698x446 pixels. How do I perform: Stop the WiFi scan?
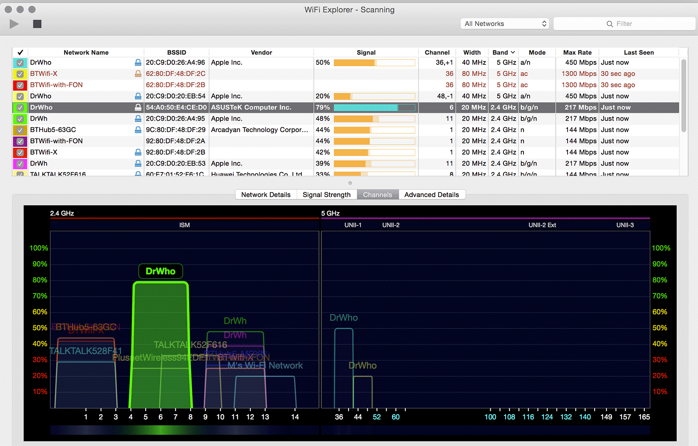(x=37, y=24)
